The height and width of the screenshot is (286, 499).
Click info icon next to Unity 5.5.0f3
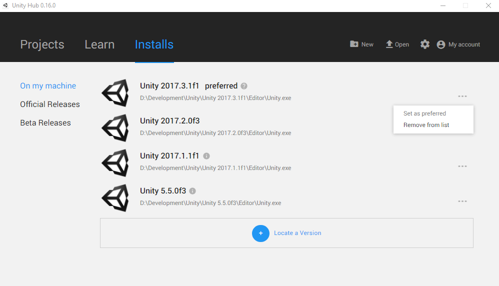192,191
